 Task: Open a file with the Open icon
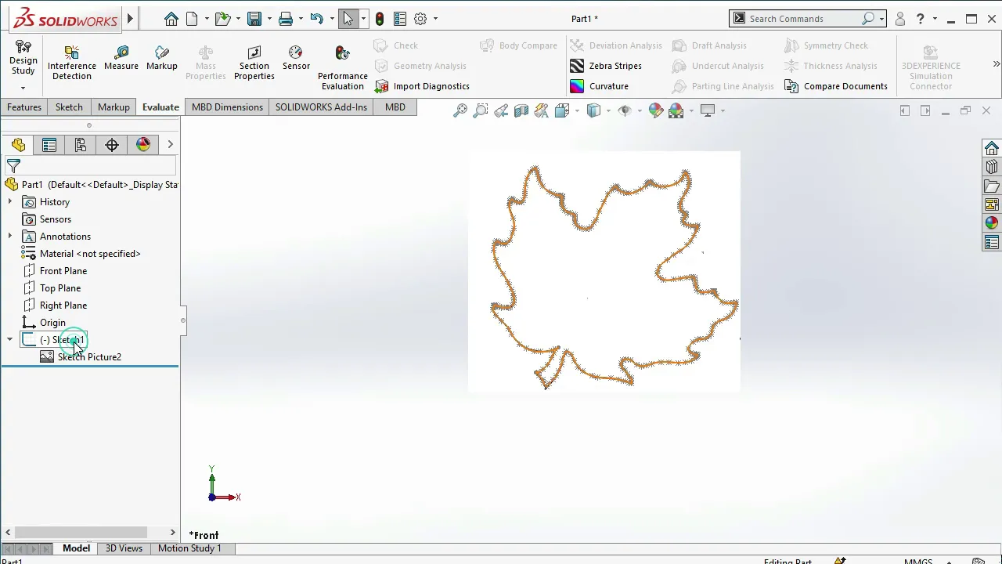tap(223, 19)
